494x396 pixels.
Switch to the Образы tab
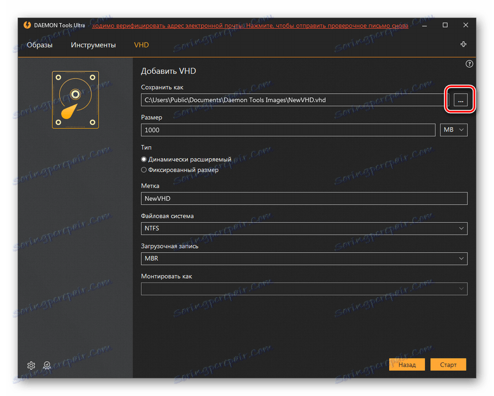pyautogui.click(x=40, y=45)
